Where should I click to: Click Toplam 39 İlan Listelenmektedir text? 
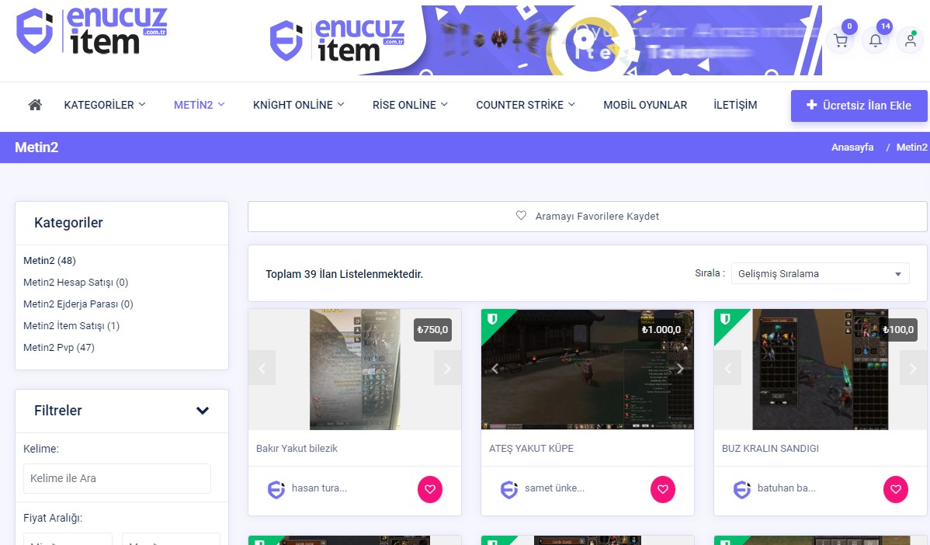[344, 274]
